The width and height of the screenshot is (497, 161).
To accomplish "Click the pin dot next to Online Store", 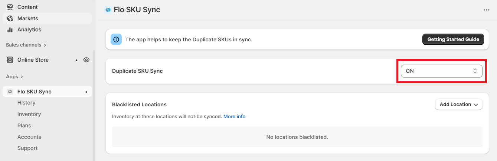I will click(76, 60).
